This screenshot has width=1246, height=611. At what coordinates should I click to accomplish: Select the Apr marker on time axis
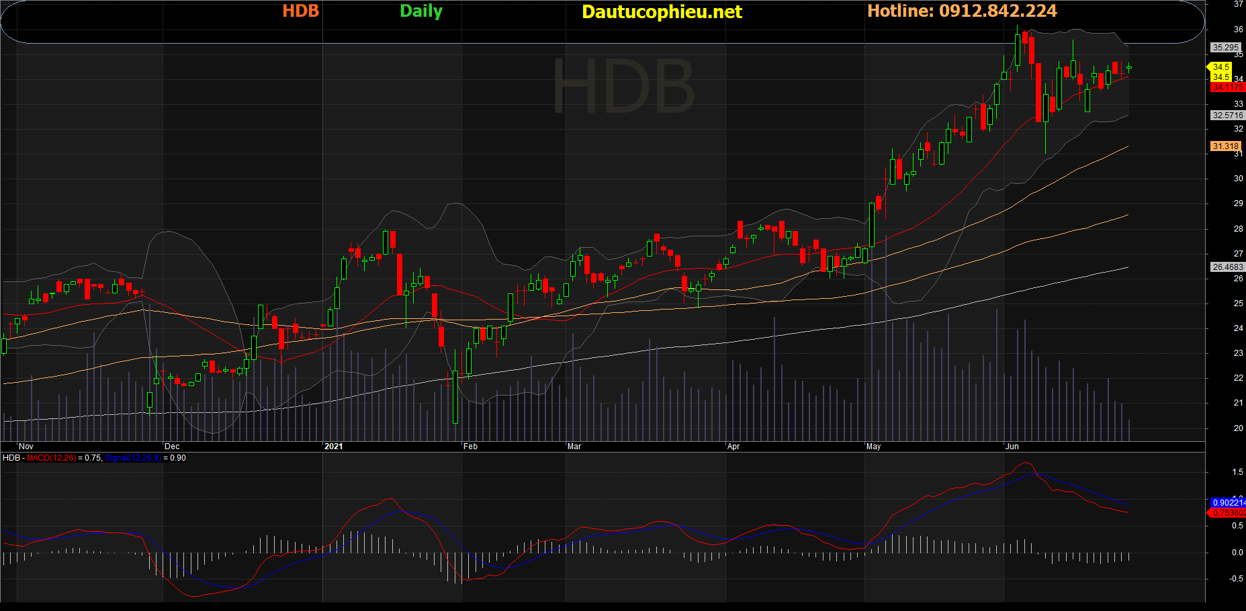[x=733, y=446]
